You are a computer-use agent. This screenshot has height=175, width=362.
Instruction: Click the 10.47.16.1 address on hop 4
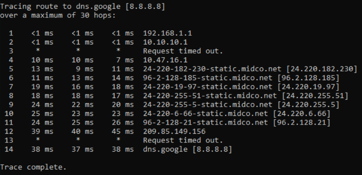pos(165,60)
